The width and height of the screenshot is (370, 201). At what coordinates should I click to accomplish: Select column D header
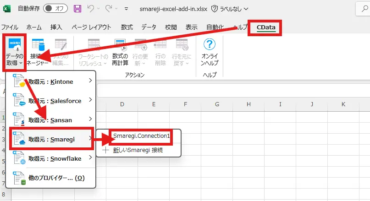122,104
